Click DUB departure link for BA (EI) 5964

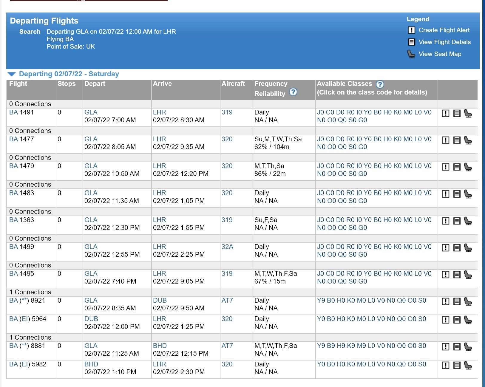coord(91,319)
